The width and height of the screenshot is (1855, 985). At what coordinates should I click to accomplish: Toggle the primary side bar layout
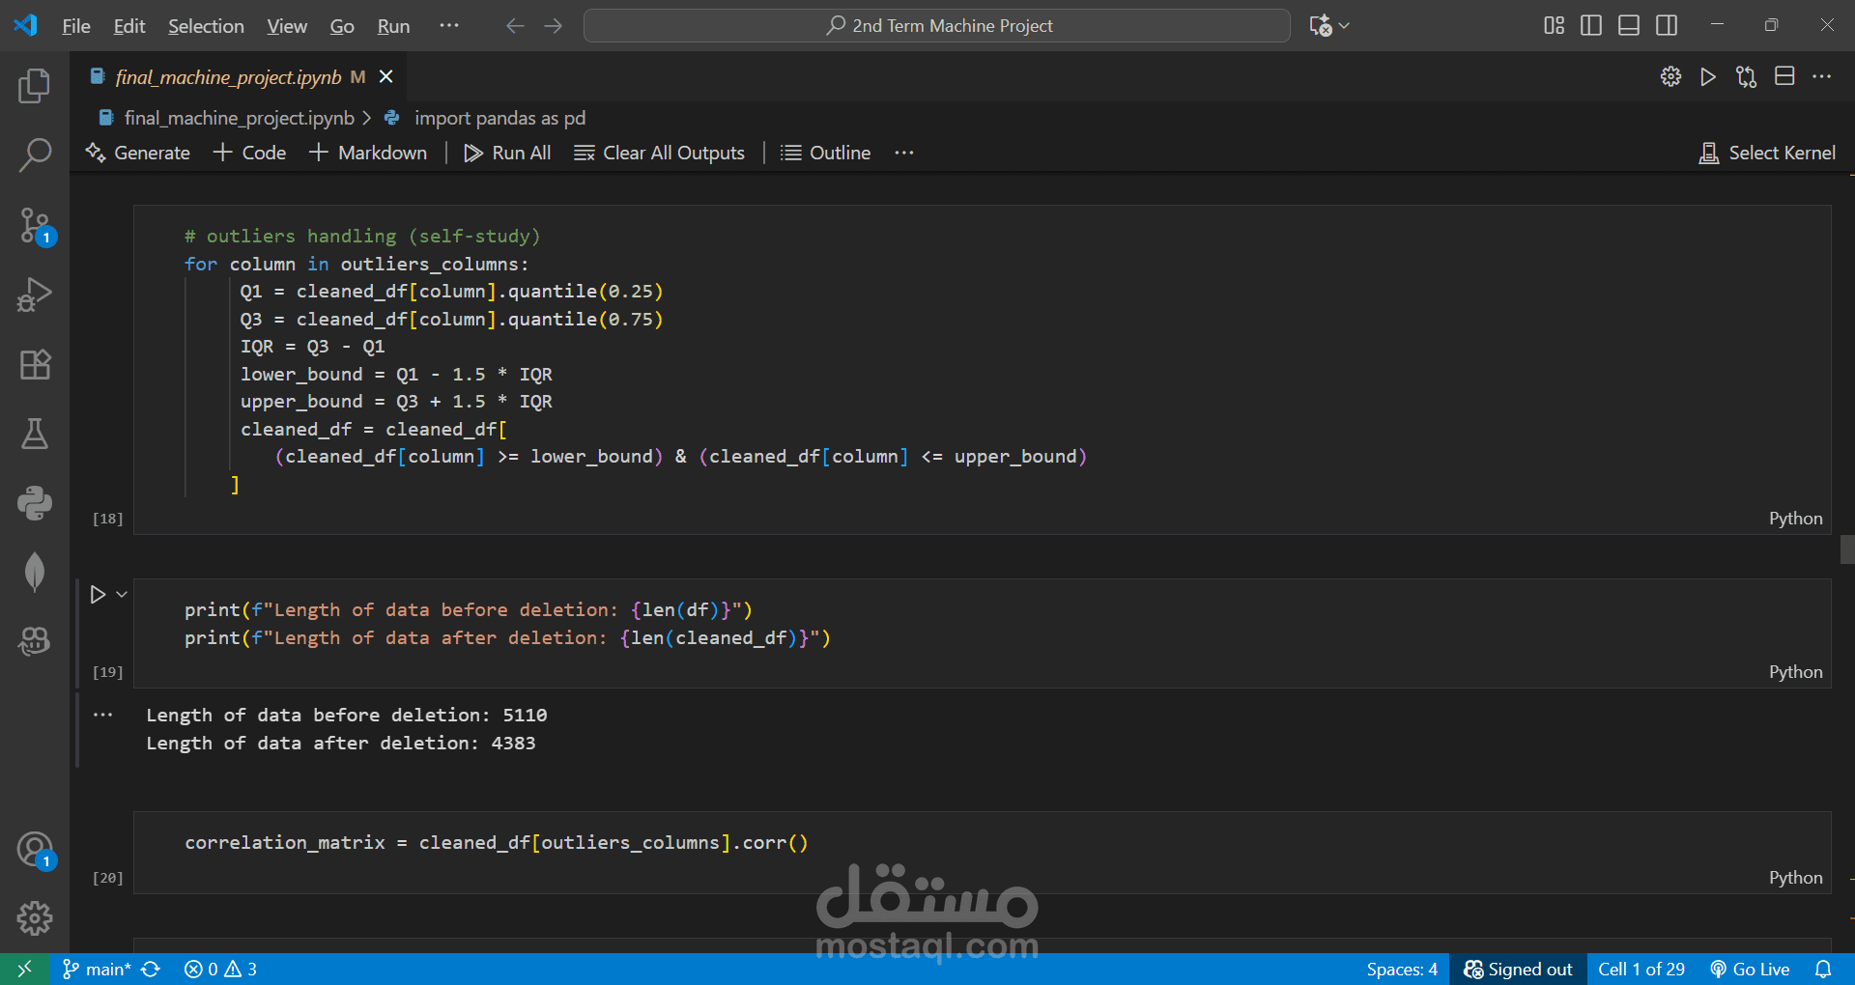[x=1591, y=25]
